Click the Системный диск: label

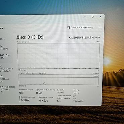click(x=64, y=96)
